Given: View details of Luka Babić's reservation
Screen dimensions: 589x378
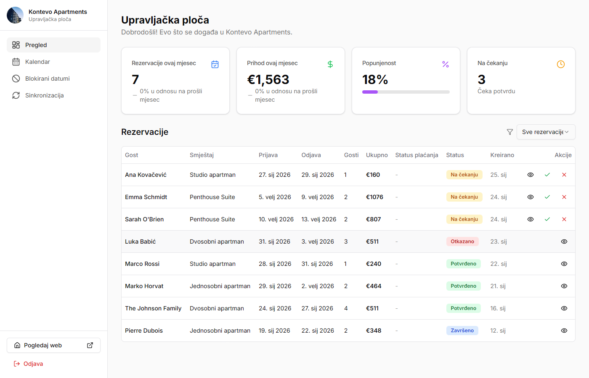Looking at the screenshot, I should 564,241.
